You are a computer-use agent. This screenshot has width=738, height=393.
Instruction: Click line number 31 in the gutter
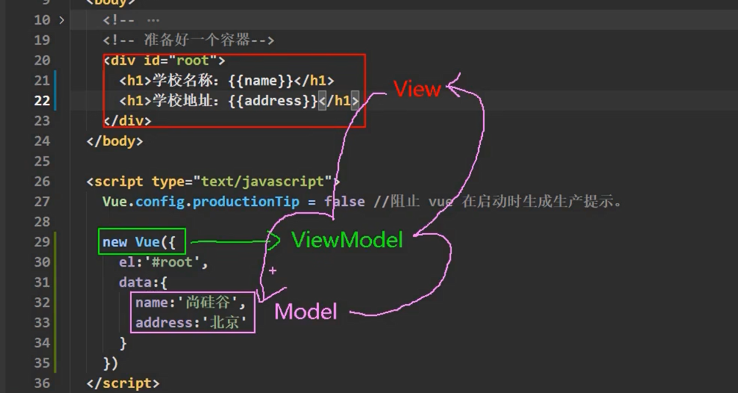42,283
